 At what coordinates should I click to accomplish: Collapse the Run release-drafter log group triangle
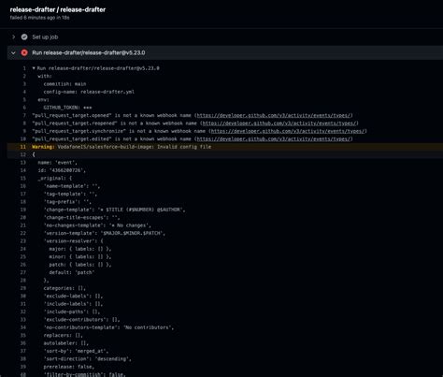(34, 68)
